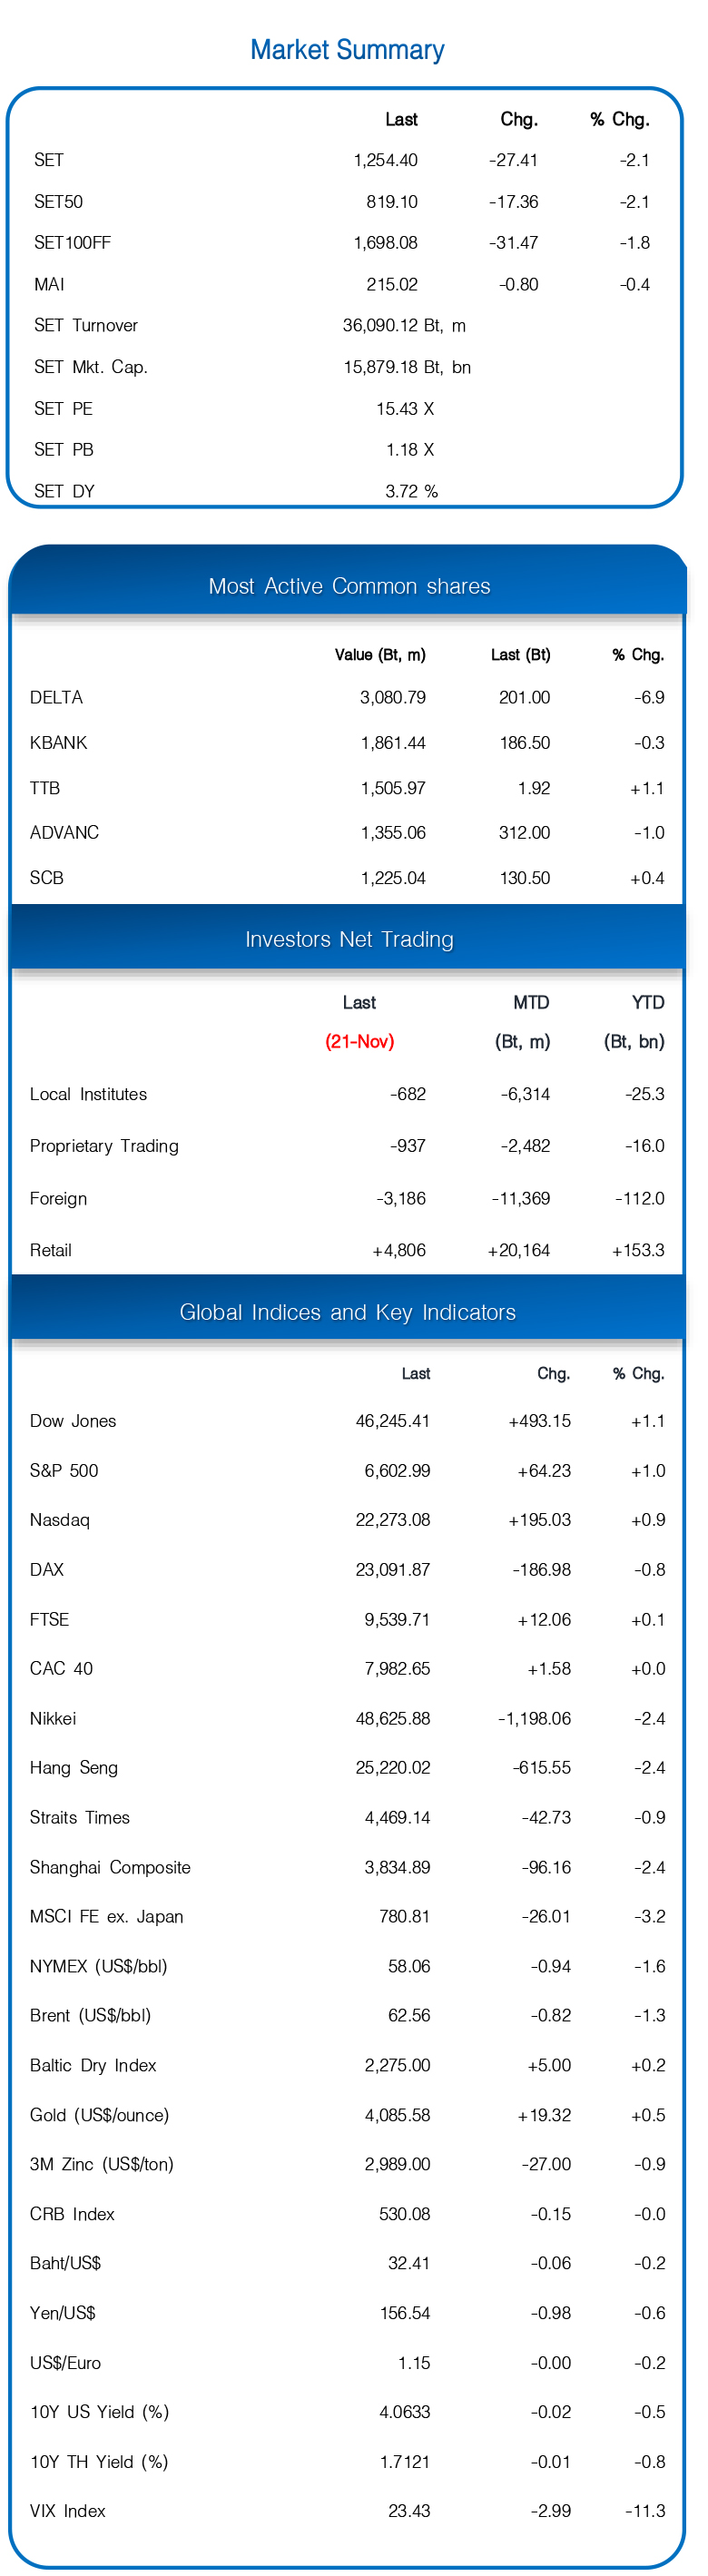This screenshot has height=2576, width=708.
Task: Select the Nikkei index label
Action: click(x=53, y=1718)
